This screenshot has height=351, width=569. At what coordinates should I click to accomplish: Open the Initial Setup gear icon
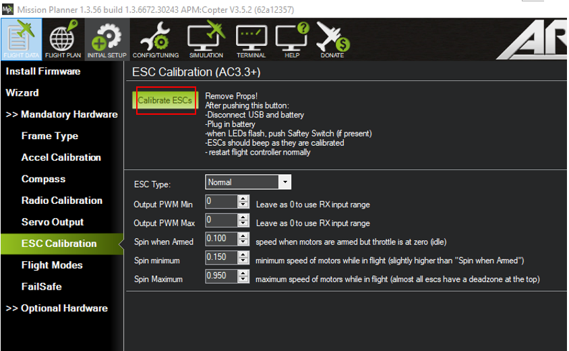[x=107, y=39]
